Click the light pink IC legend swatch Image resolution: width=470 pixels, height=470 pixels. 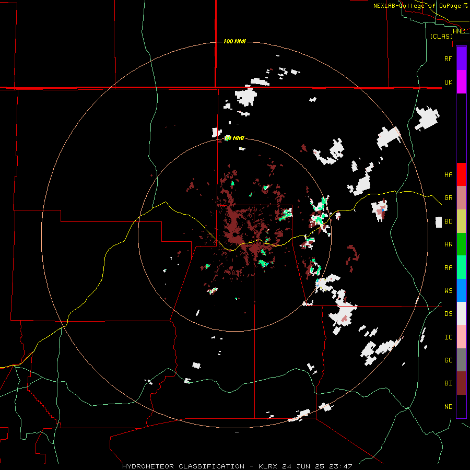[461, 337]
